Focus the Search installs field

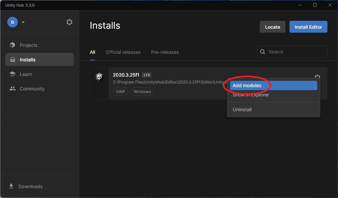click(292, 52)
